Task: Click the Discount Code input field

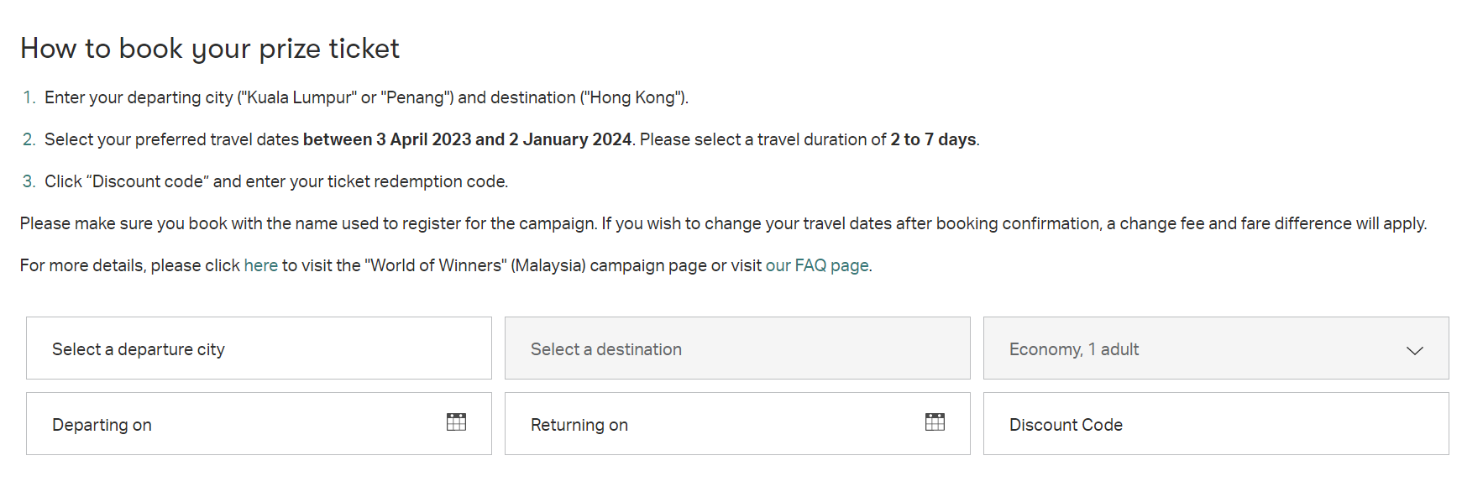Action: coord(1216,424)
